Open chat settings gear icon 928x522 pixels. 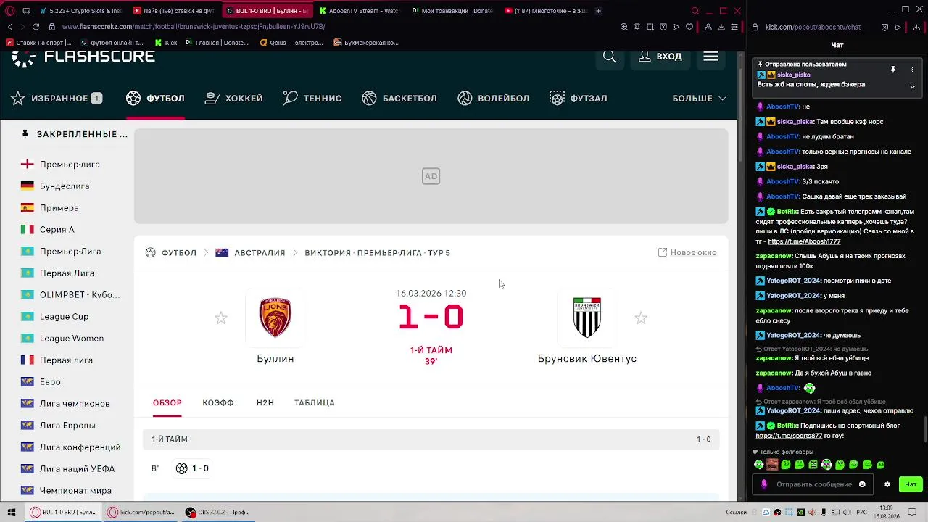coord(887,484)
